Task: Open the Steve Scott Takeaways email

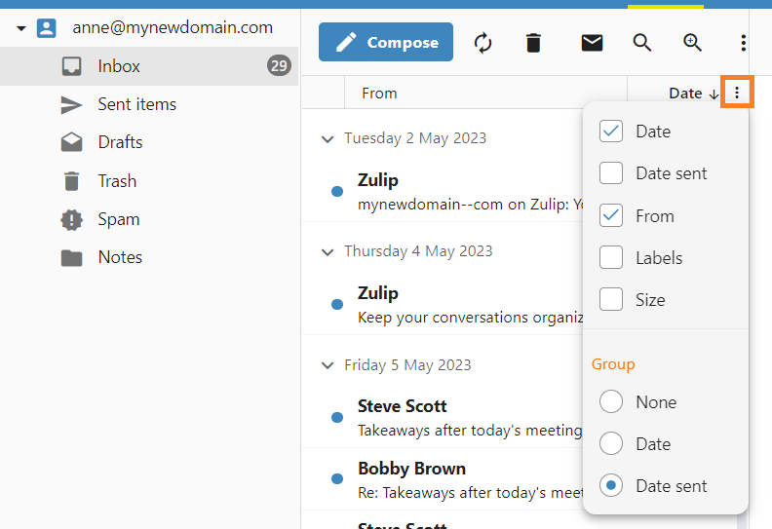Action: pyautogui.click(x=458, y=417)
